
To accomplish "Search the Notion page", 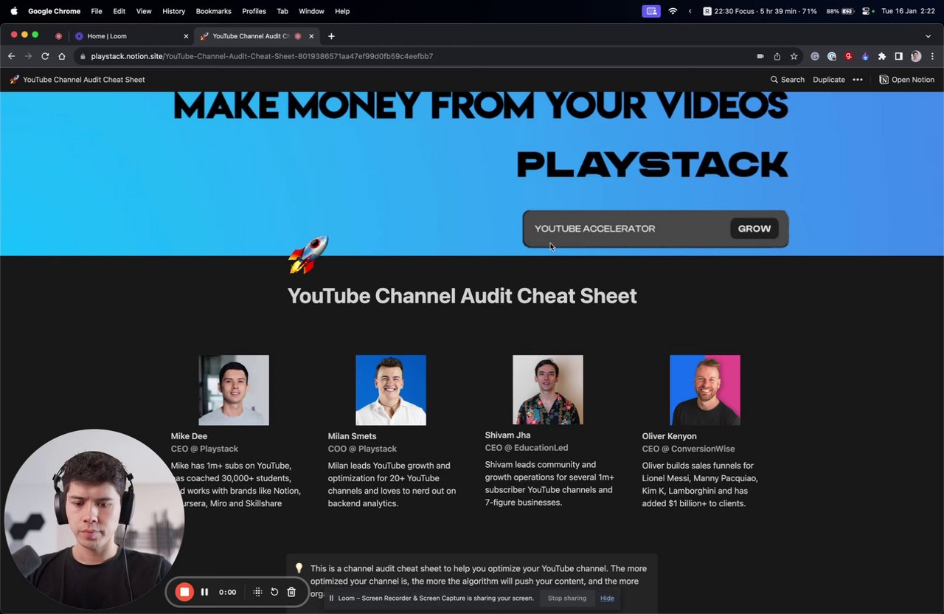I will 787,80.
